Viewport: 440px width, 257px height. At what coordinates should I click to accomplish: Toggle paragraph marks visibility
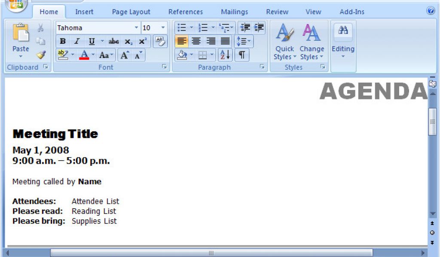(241, 55)
